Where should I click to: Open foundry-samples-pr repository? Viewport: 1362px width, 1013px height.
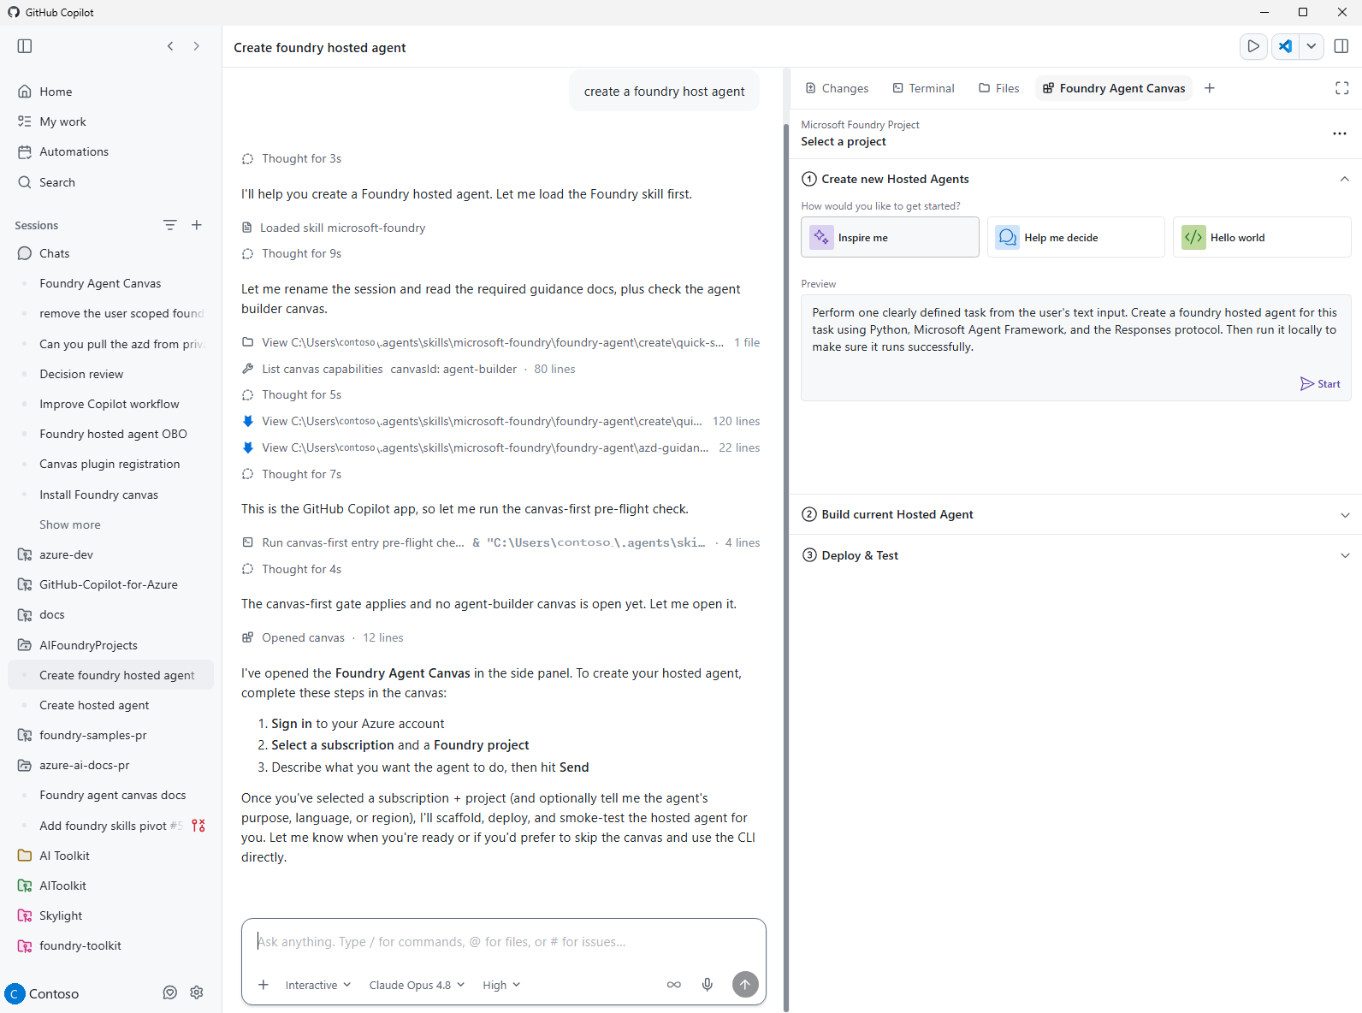pyautogui.click(x=92, y=735)
